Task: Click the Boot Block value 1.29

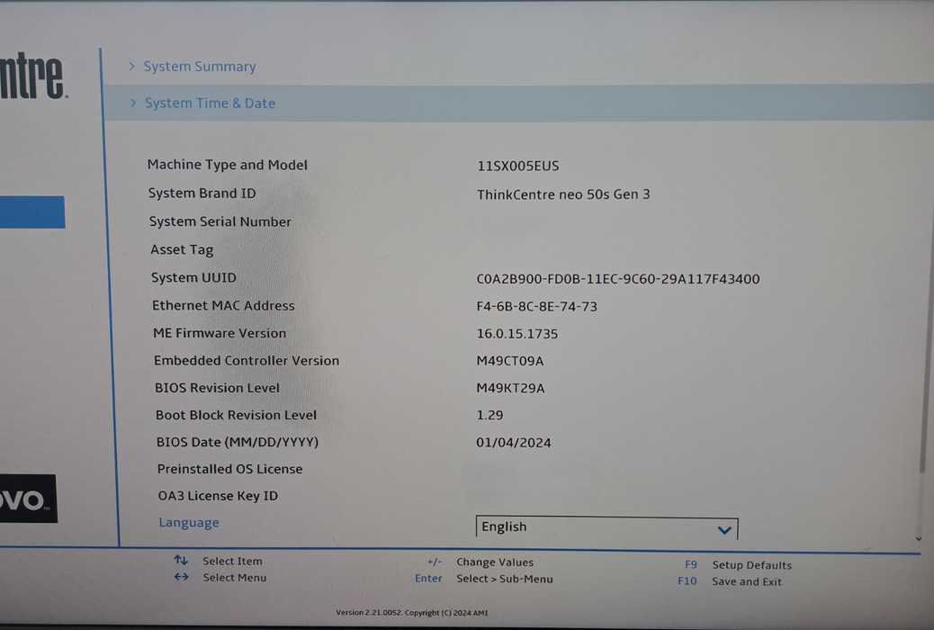Action: [489, 415]
